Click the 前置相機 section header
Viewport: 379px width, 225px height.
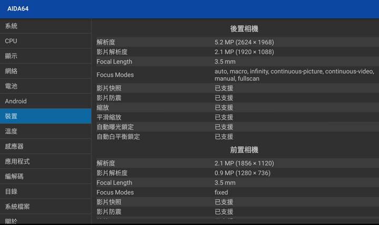tap(244, 150)
